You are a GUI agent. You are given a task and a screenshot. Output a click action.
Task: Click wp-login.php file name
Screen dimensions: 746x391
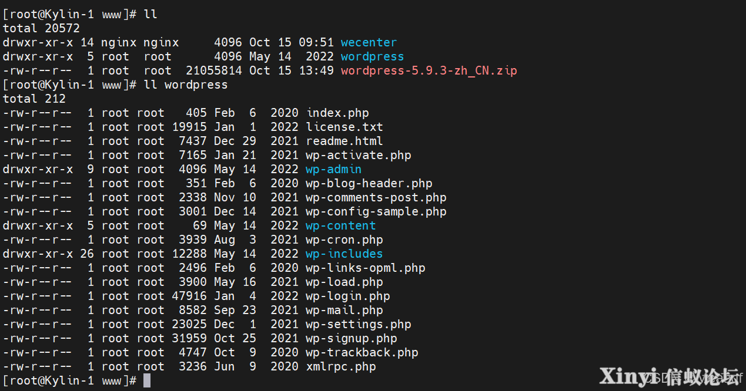(347, 296)
